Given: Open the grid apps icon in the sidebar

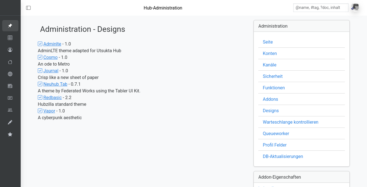Looking at the screenshot, I should (10, 38).
